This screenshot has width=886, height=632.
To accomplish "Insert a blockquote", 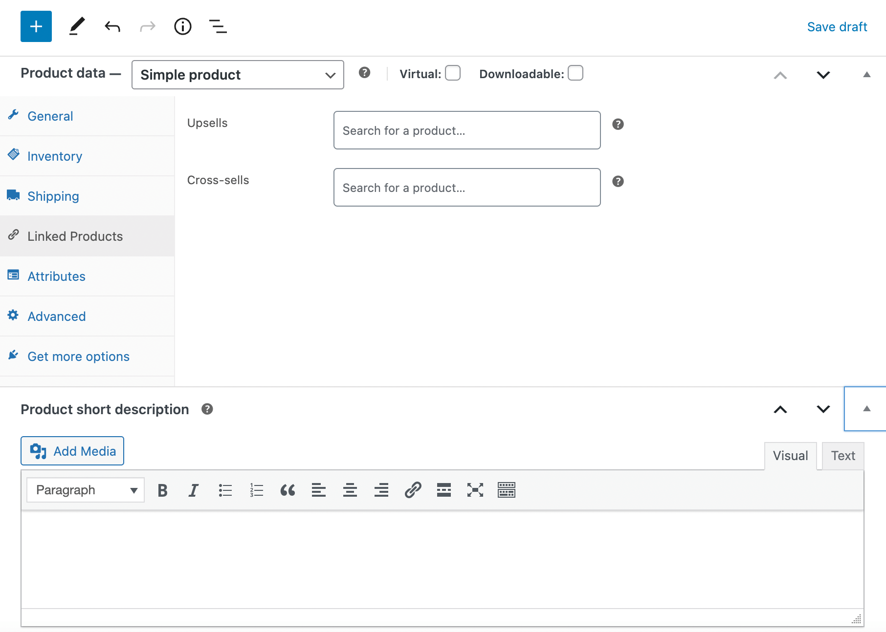I will point(288,490).
